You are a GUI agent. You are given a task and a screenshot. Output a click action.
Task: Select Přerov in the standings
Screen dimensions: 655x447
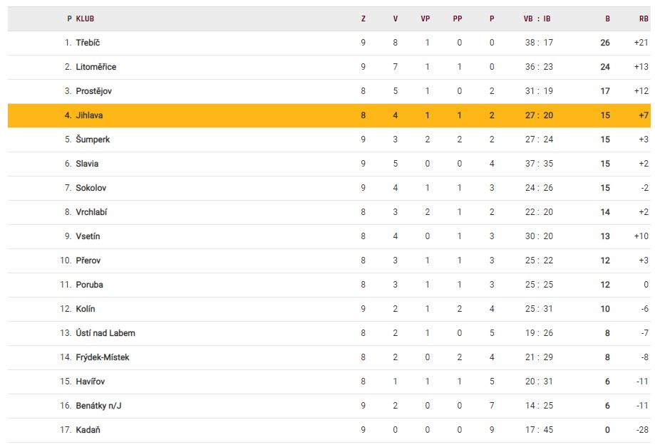(88, 261)
